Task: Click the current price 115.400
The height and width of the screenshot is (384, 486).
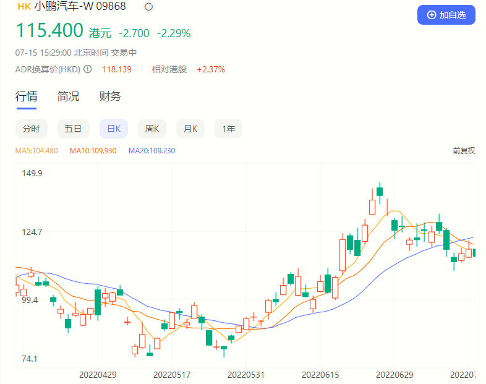Action: pos(49,30)
